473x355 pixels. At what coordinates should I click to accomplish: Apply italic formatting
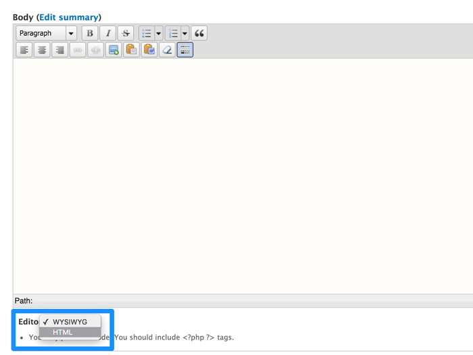click(x=107, y=33)
